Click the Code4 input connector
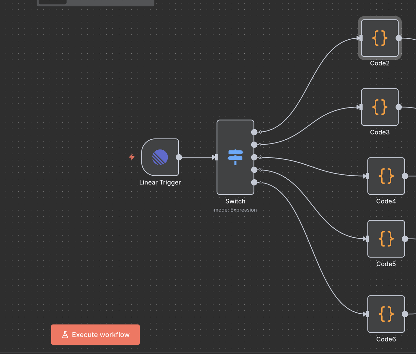Screen dimensions: 416x354 point(367,176)
